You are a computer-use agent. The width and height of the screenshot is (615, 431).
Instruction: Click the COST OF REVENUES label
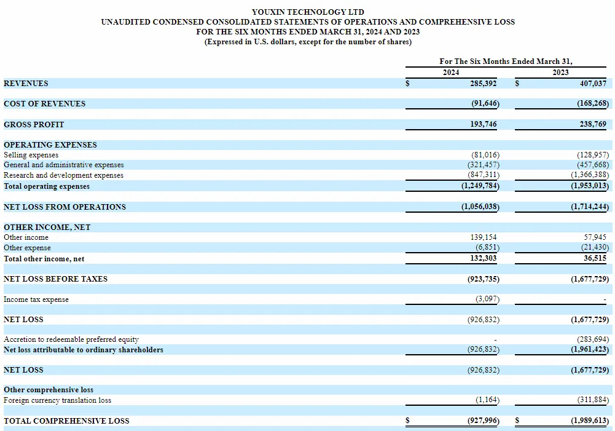(x=44, y=104)
